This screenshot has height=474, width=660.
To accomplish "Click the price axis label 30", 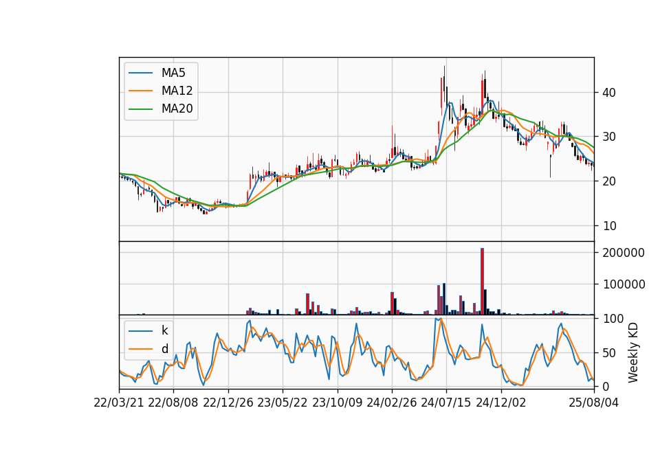I will [609, 137].
